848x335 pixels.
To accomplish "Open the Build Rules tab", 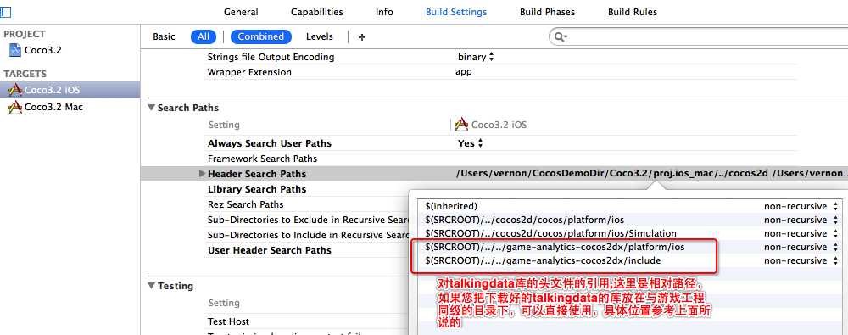I will (x=633, y=12).
